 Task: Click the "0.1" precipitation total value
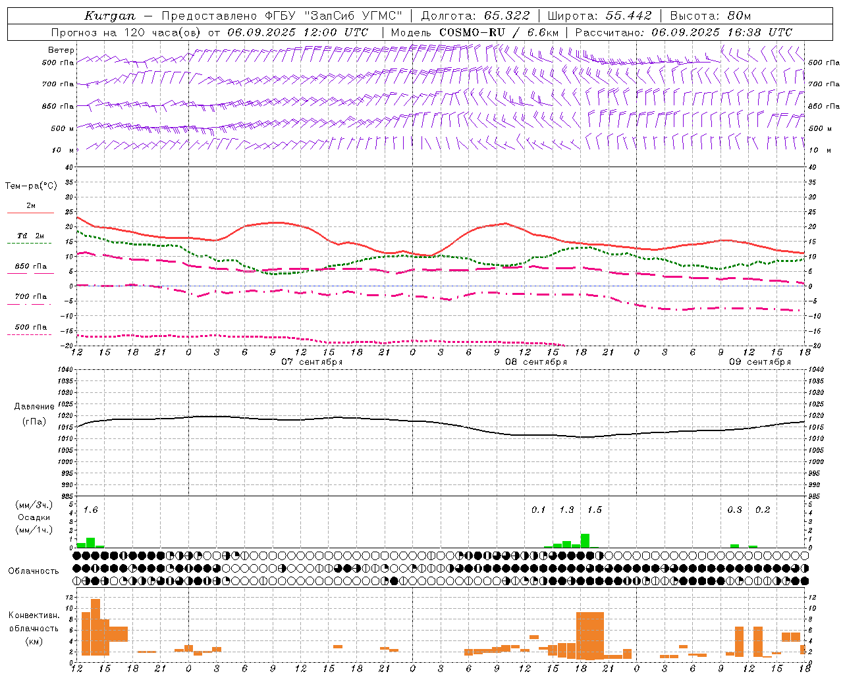pos(539,510)
